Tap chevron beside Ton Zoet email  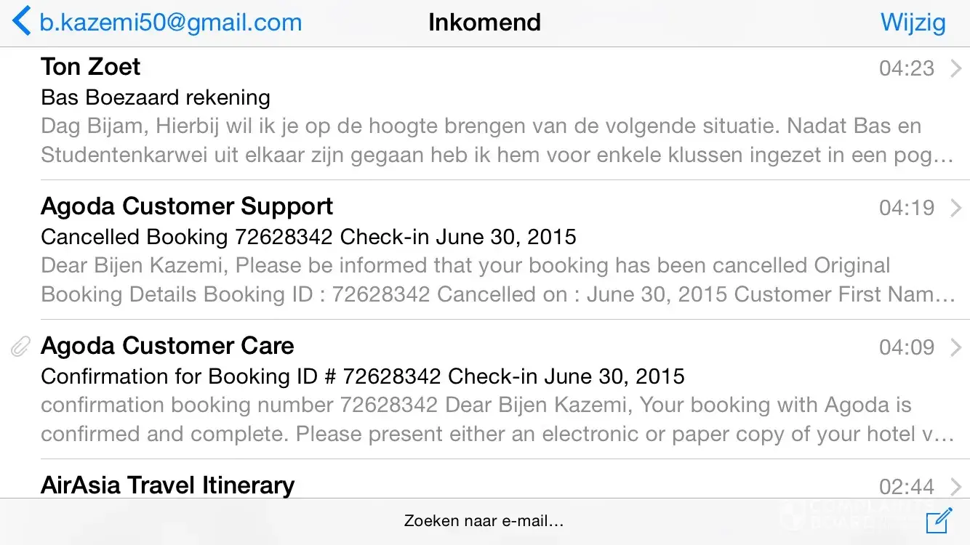click(x=956, y=68)
